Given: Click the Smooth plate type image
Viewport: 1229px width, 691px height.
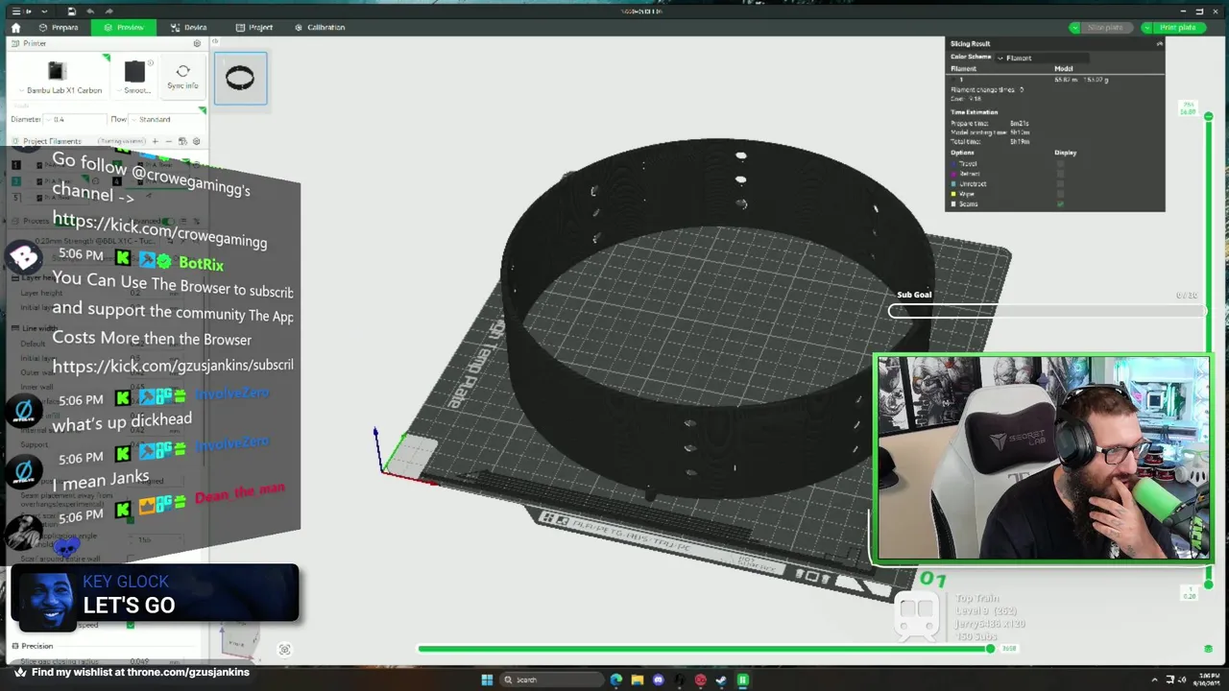Looking at the screenshot, I should click(x=134, y=70).
